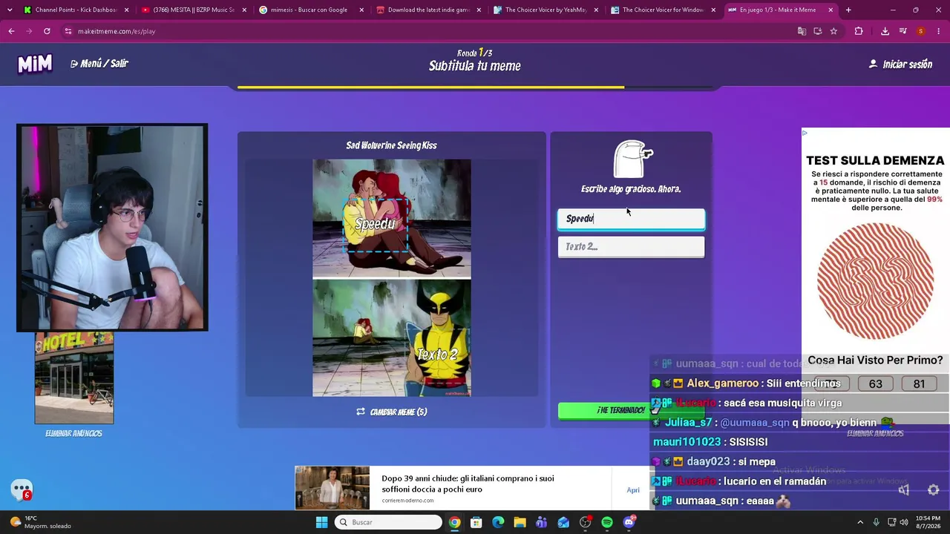Click Cambiar meme (5)
950x534 pixels.
tap(392, 412)
